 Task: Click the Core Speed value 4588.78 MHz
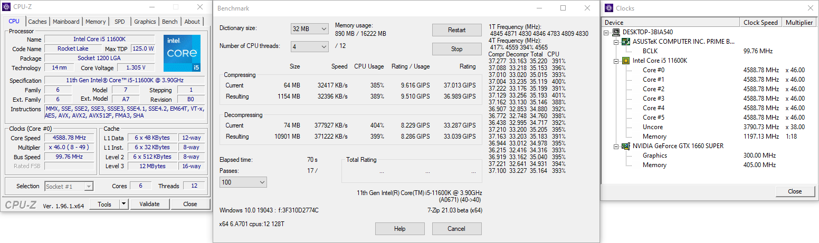pyautogui.click(x=69, y=138)
